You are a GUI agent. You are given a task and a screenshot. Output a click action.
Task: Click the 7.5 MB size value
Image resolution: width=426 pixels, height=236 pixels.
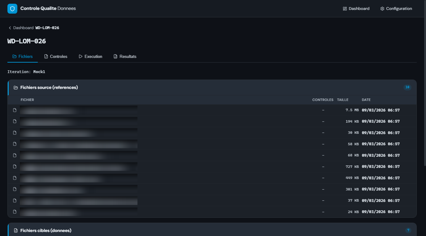click(x=352, y=110)
